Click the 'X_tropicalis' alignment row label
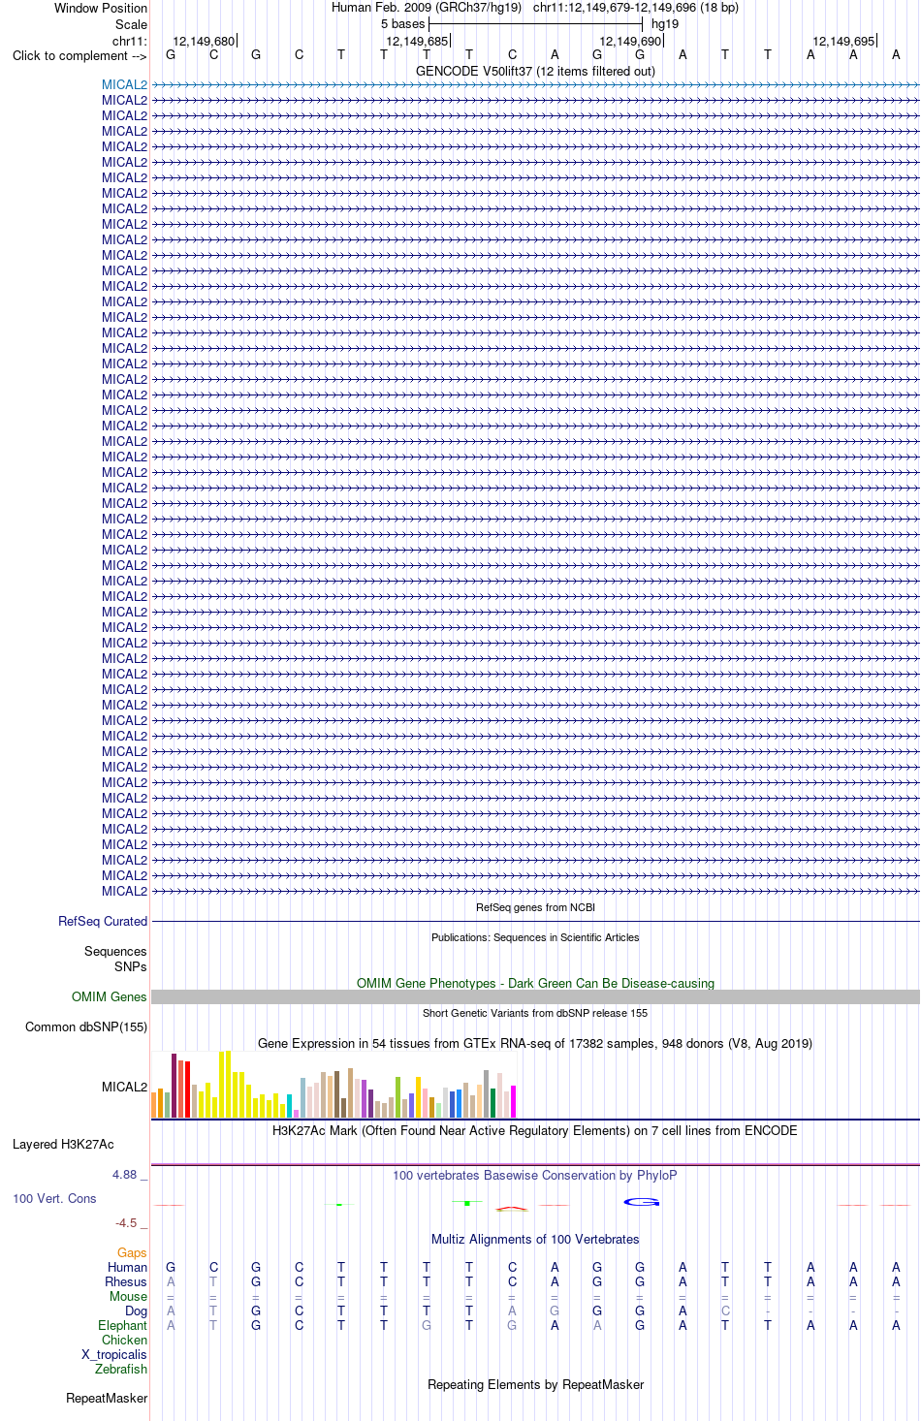Screen dimensions: 921x1421 click(114, 1355)
